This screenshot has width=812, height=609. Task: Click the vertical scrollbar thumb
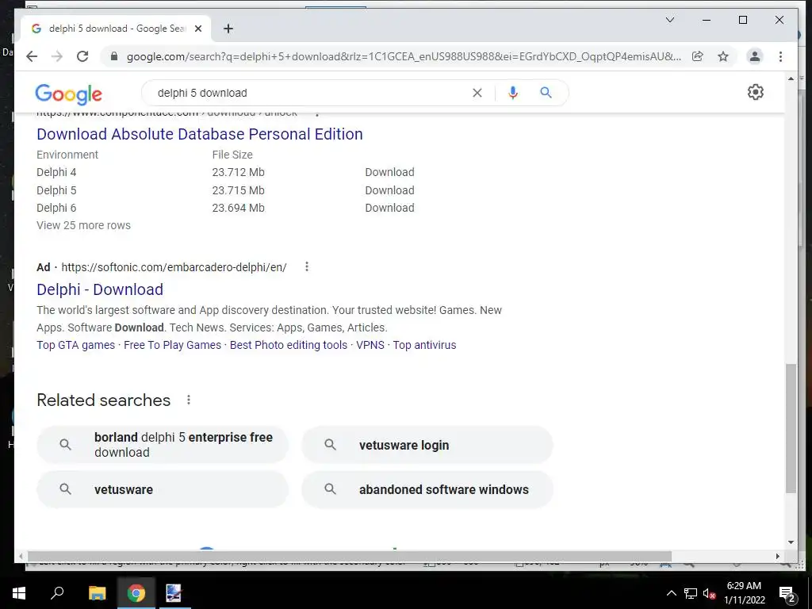[x=791, y=428]
